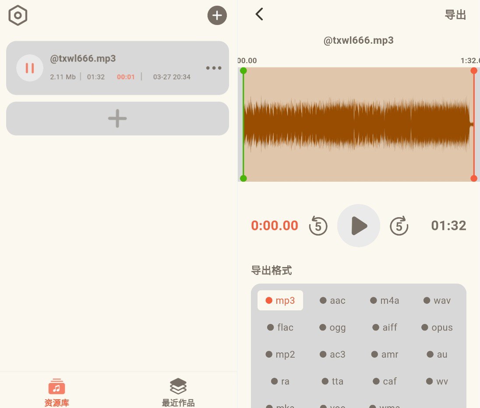The height and width of the screenshot is (408, 480).
Task: Choose amr as the output format
Action: pos(385,354)
